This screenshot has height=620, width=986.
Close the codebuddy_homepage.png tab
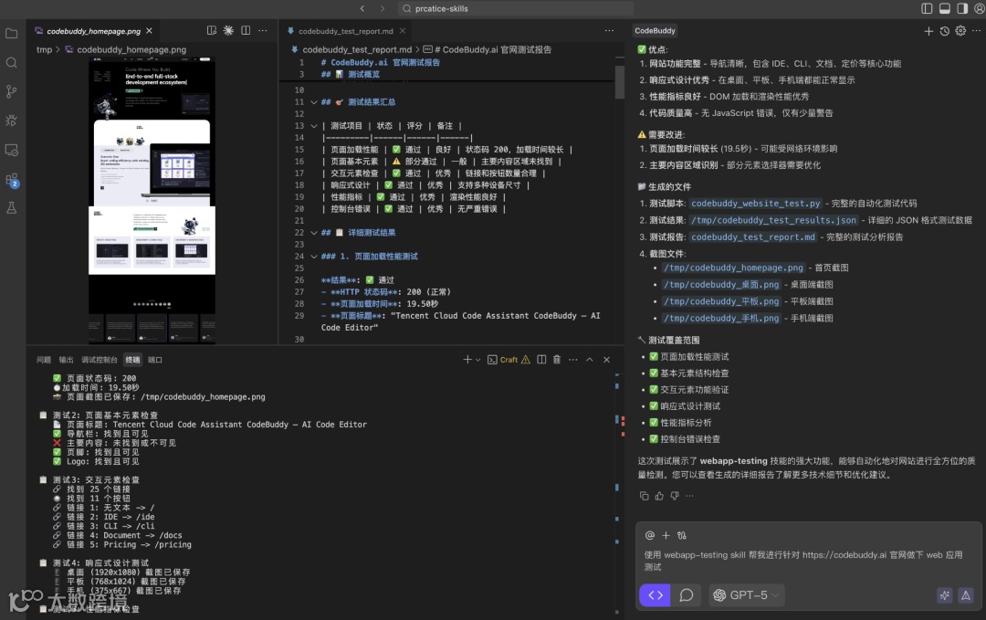click(x=149, y=31)
